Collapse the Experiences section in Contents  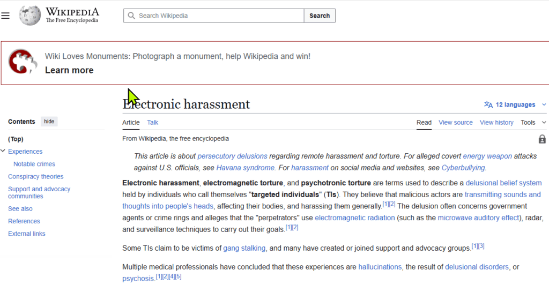coord(3,152)
